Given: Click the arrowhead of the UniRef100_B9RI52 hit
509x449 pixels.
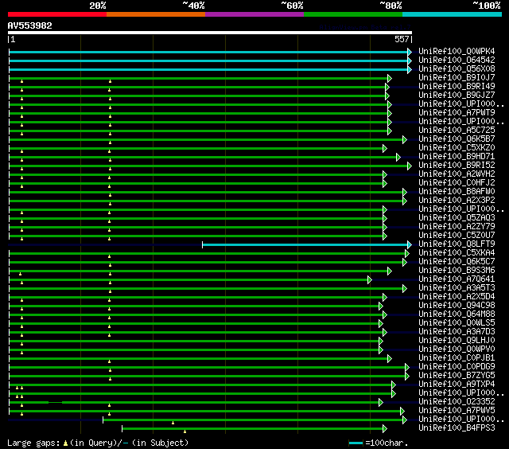Looking at the screenshot, I should 409,166.
